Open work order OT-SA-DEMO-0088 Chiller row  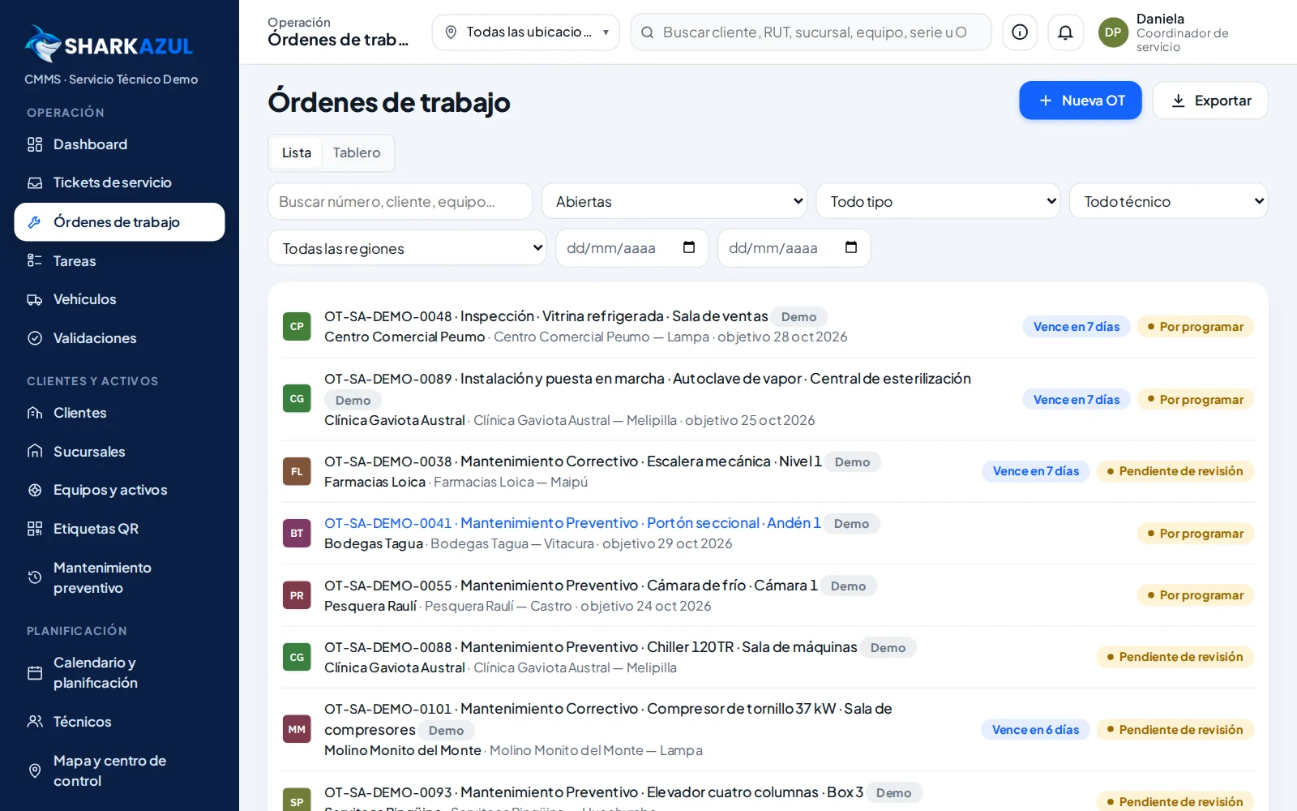[x=768, y=657]
